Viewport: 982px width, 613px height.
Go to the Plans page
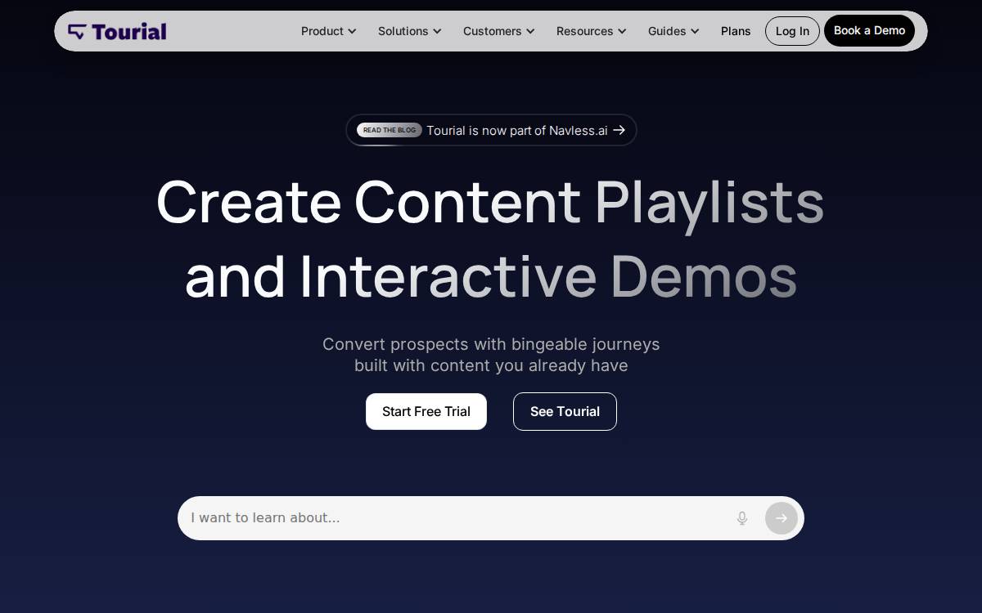point(736,31)
